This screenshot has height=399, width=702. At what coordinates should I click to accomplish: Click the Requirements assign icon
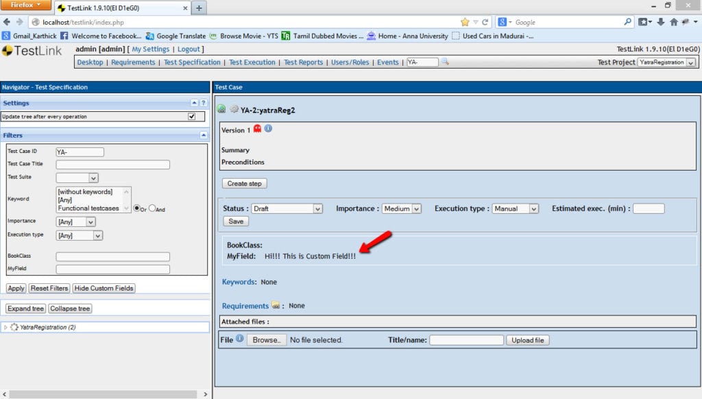[x=276, y=305]
